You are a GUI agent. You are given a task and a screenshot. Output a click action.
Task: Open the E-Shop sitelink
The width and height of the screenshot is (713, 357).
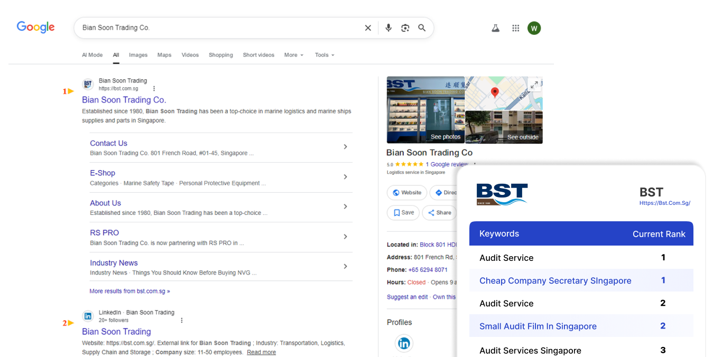pos(103,173)
